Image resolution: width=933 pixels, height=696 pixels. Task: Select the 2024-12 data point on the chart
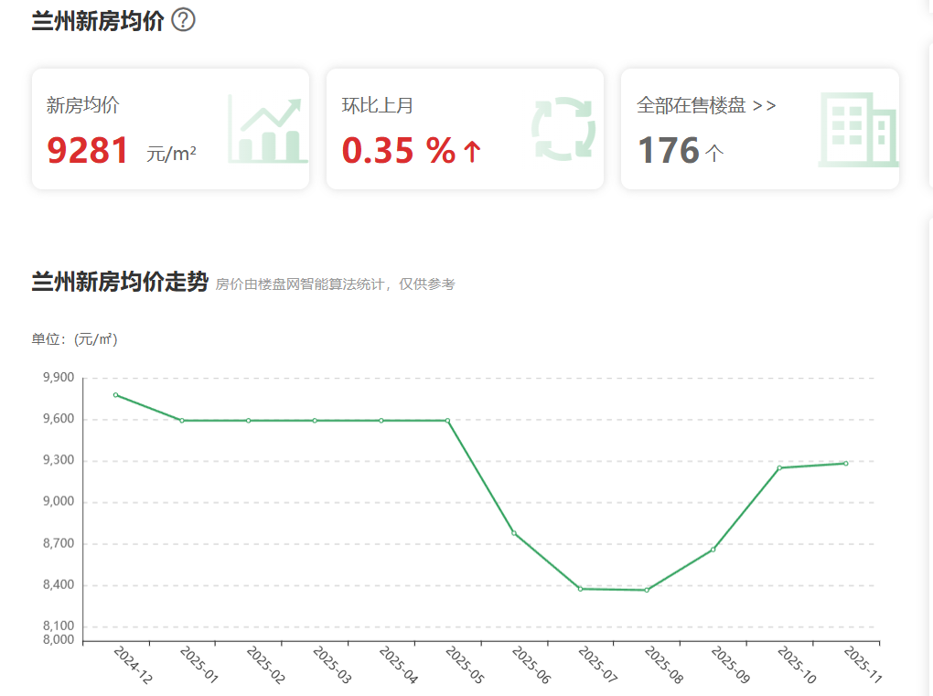click(115, 395)
